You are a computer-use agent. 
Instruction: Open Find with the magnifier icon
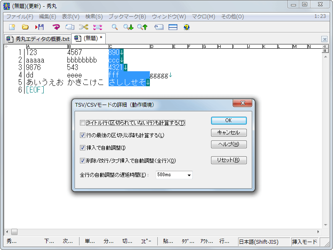pos(115,27)
